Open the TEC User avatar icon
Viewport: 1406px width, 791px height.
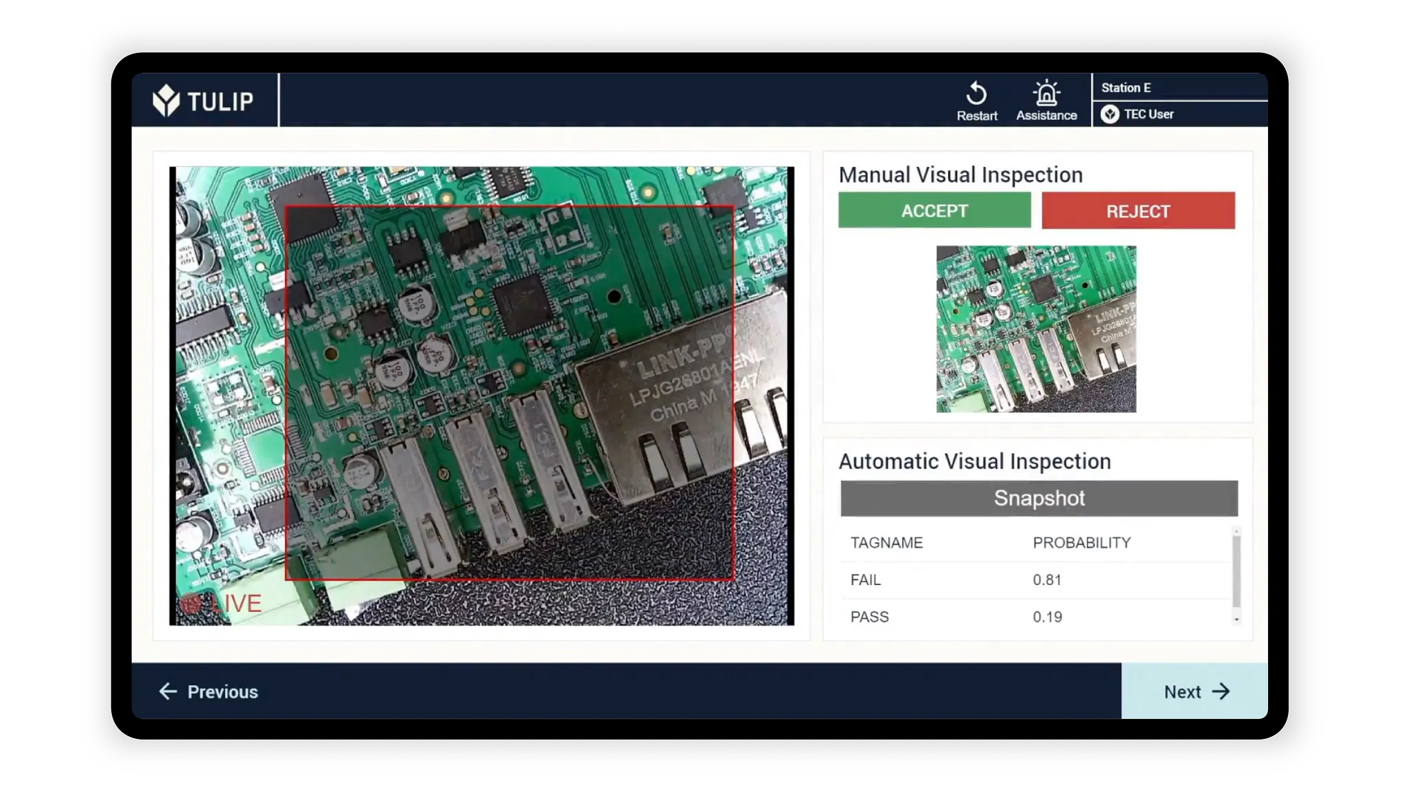click(1109, 114)
